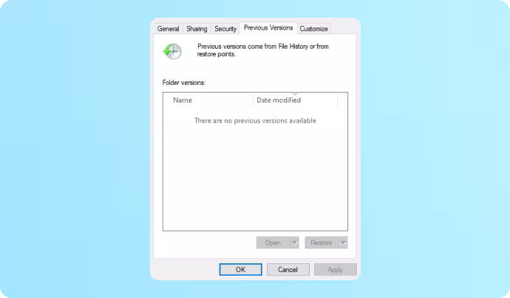Open the Sharing tab

[197, 29]
